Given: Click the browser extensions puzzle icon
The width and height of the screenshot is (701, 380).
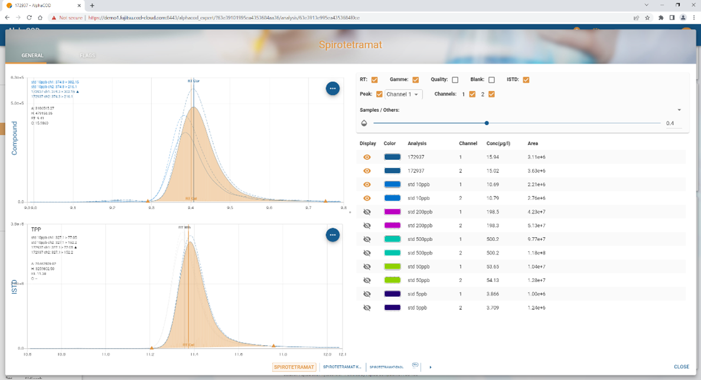Looking at the screenshot, I should 661,18.
